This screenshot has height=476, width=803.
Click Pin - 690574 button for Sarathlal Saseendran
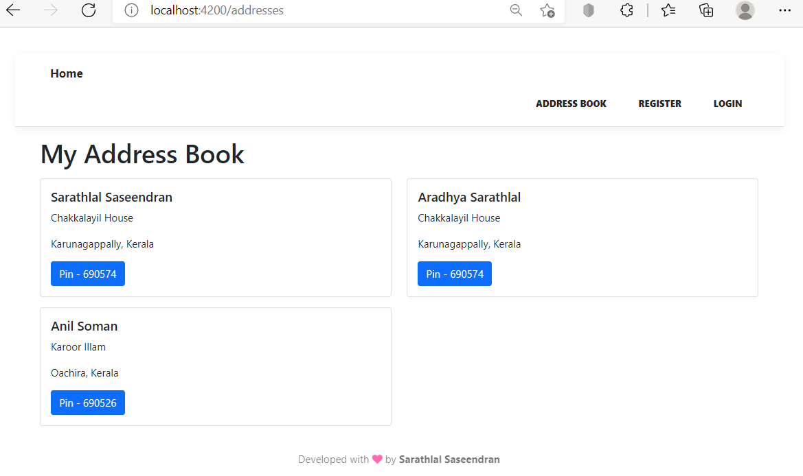[87, 274]
